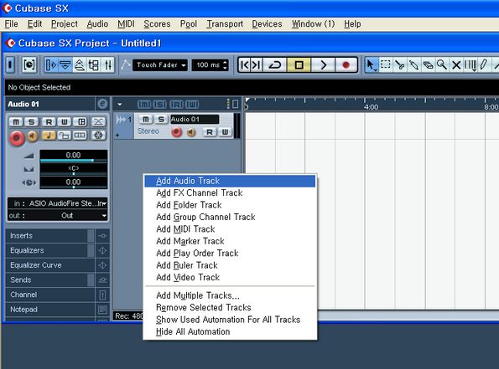Viewport: 499px width, 369px height.
Task: Go to next marker in transport
Action: tap(257, 65)
